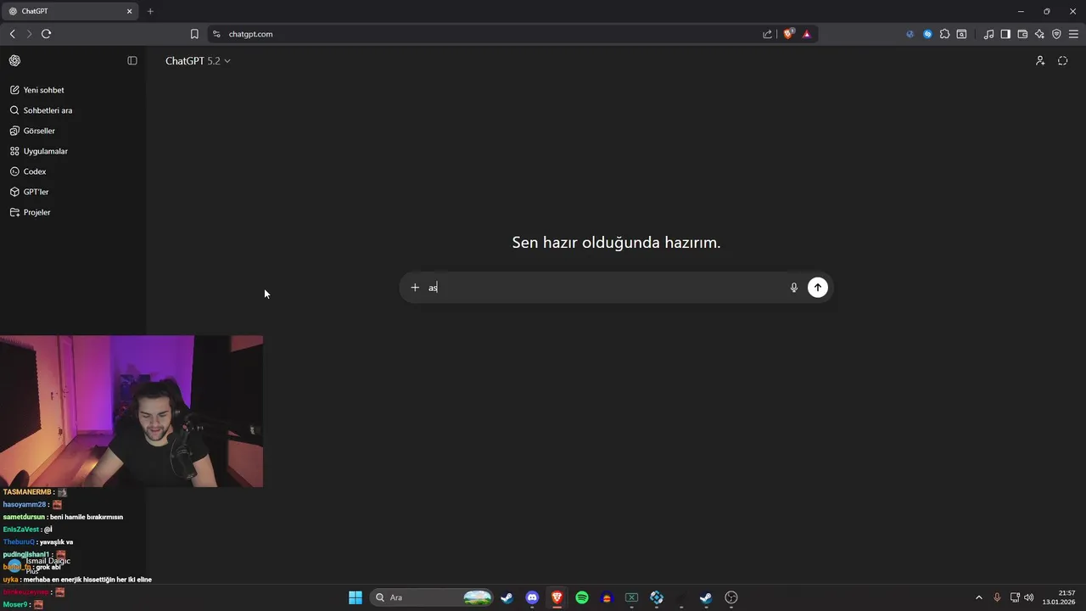Open GPT'ler in the sidebar

click(x=30, y=192)
